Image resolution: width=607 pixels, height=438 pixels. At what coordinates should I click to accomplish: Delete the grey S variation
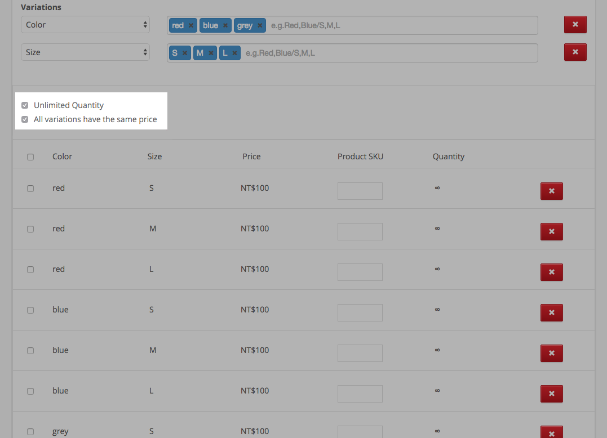point(552,432)
